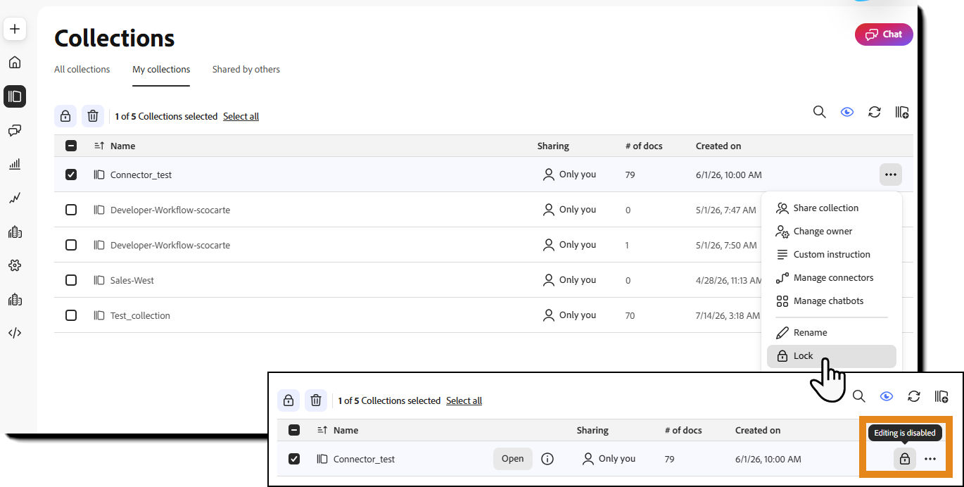Click Select all link in inset toolbar
964x487 pixels.
[x=464, y=401]
